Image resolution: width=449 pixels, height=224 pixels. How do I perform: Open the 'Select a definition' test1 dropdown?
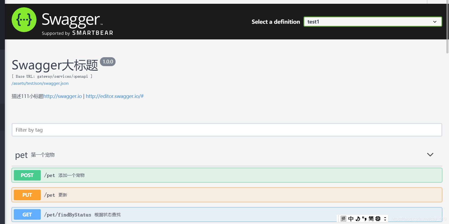(x=373, y=22)
